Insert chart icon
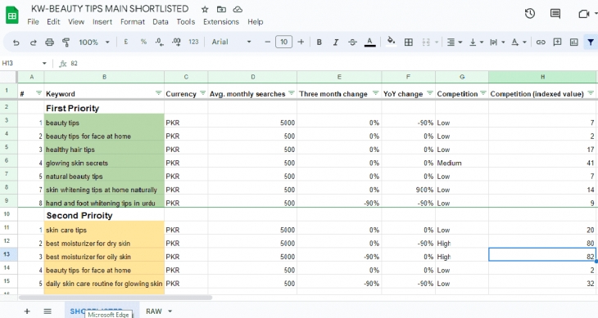 (x=574, y=42)
